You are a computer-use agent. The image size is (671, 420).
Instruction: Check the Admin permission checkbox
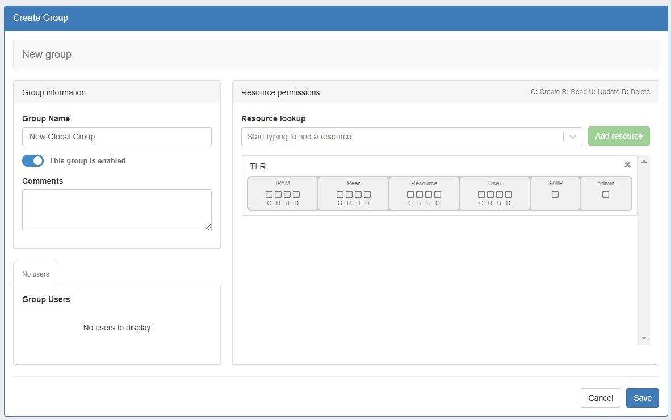[606, 194]
